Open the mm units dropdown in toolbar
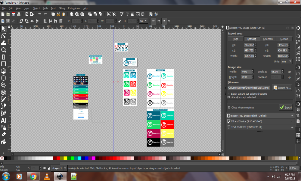Screen dimensions: 301x181 [143, 21]
